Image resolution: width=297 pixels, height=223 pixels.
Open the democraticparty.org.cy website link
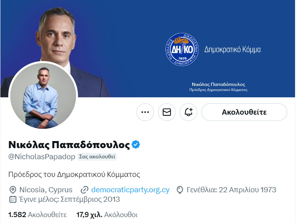(130, 190)
